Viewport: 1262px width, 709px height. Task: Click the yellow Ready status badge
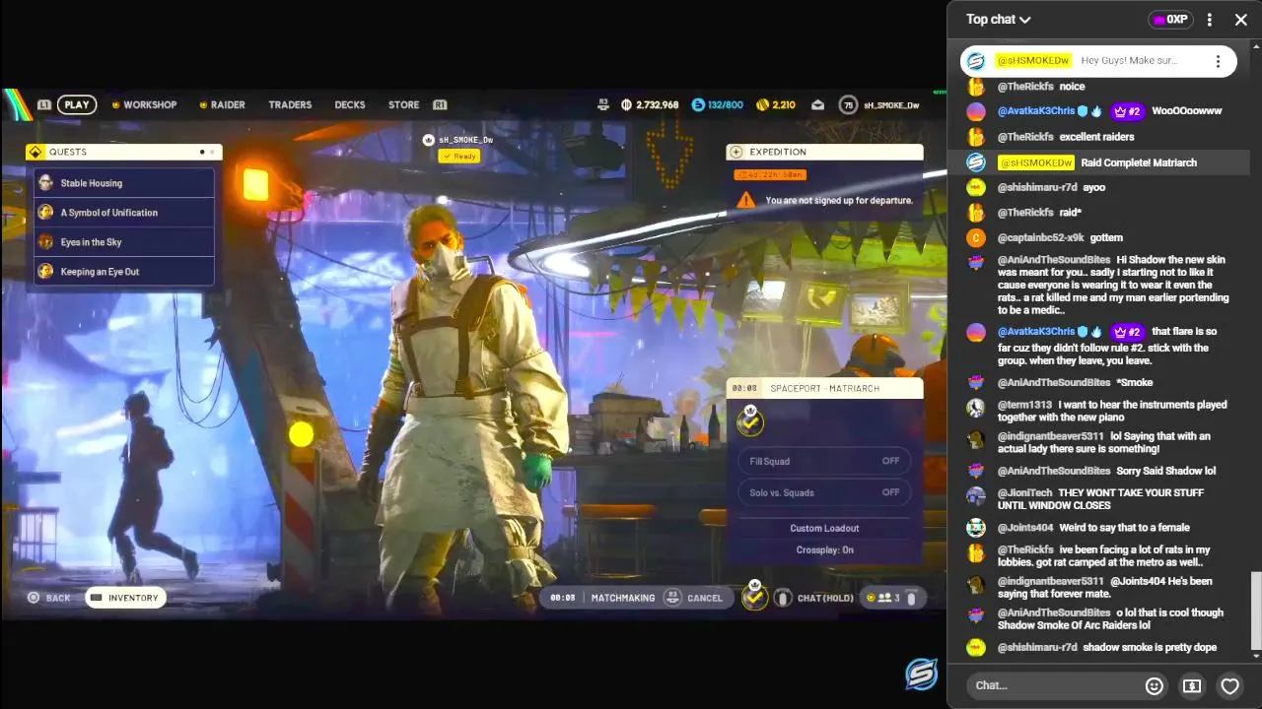click(459, 157)
